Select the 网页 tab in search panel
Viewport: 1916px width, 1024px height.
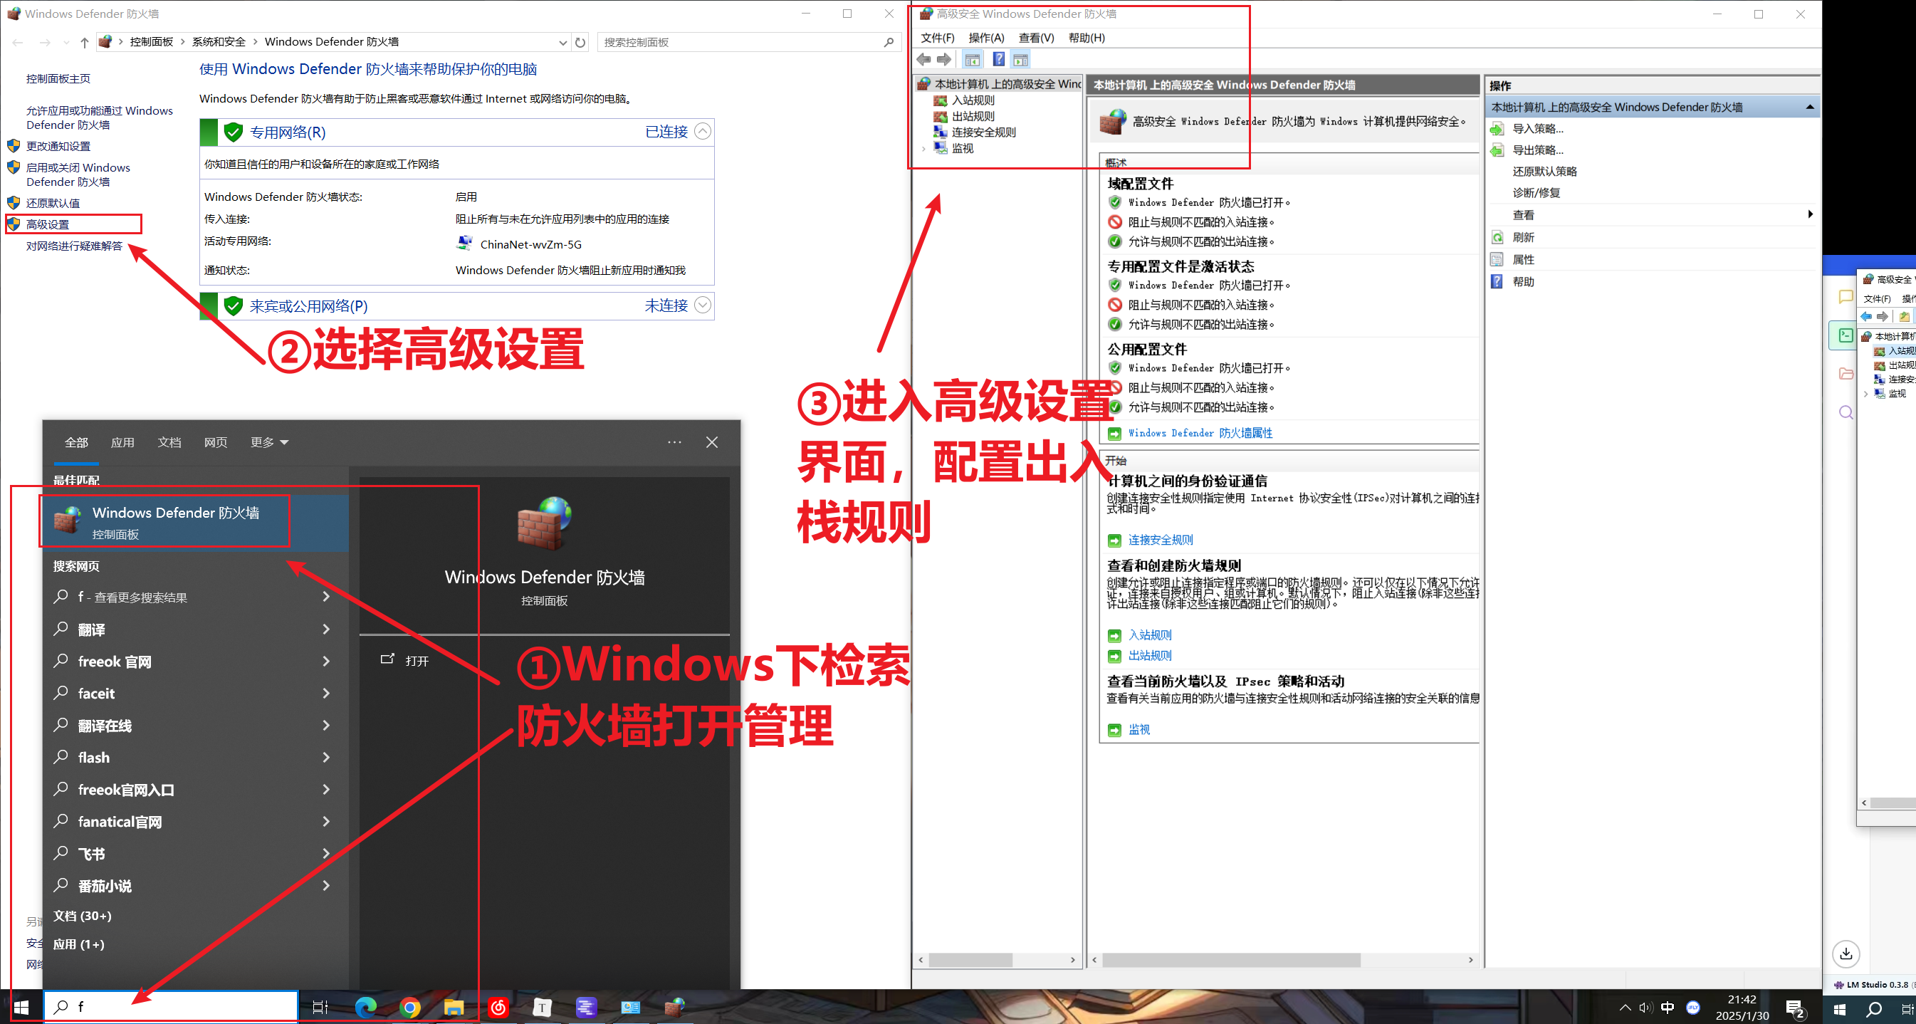tap(216, 442)
